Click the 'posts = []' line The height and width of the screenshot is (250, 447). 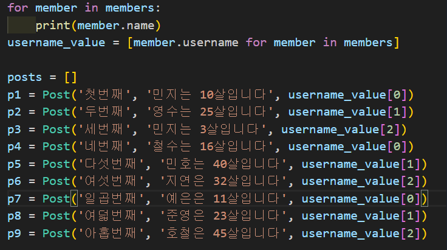click(42, 77)
